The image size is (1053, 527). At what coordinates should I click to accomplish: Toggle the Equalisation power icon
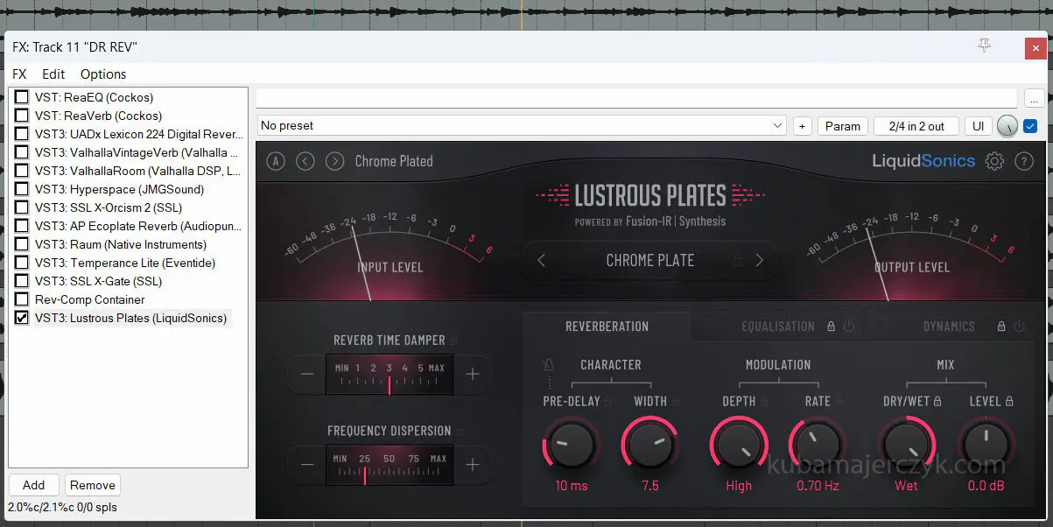848,327
